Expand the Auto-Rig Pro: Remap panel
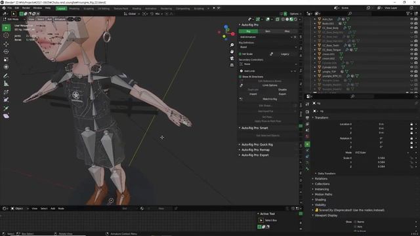 255,150
